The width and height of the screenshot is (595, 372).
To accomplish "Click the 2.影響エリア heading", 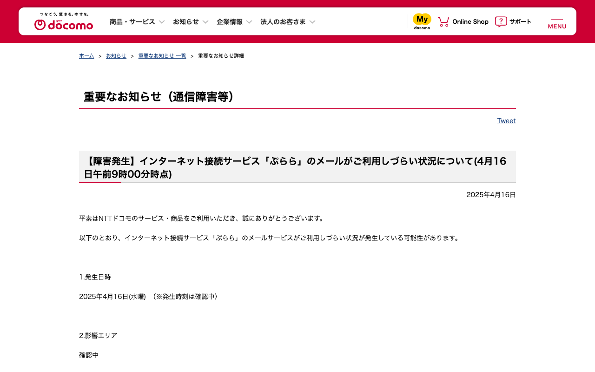I will coord(98,336).
